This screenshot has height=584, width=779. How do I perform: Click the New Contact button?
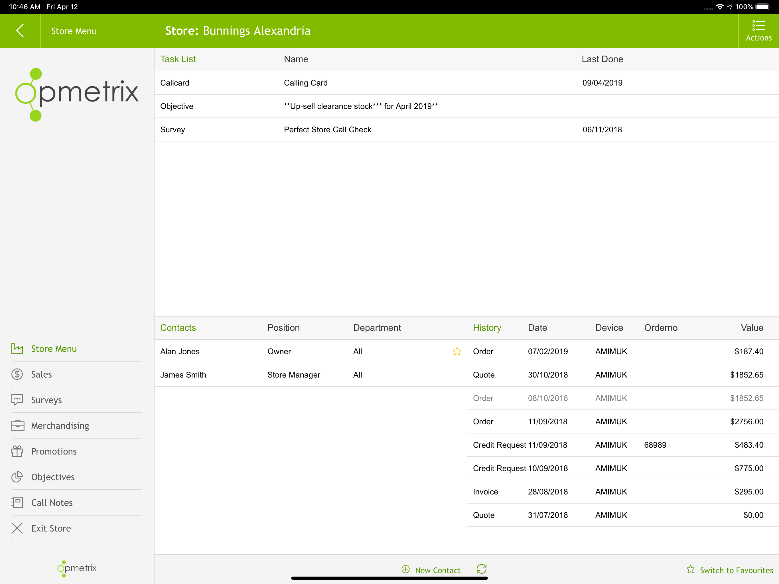pos(431,570)
